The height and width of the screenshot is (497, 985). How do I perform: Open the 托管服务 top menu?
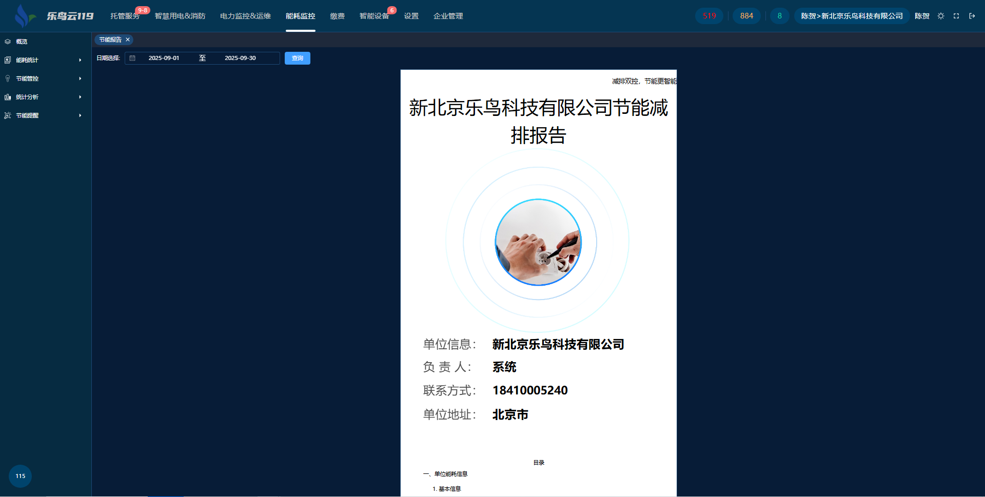click(x=125, y=16)
